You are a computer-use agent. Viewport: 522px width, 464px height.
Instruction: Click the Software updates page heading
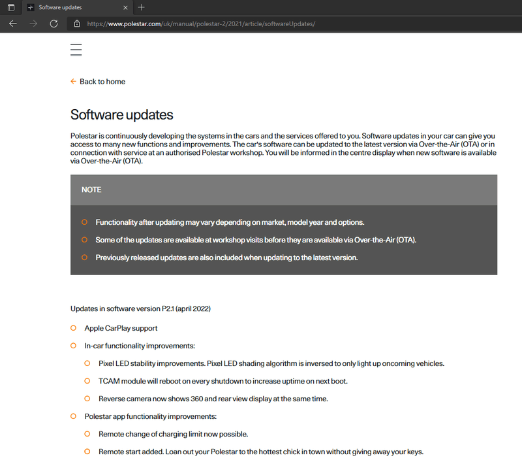click(x=122, y=115)
